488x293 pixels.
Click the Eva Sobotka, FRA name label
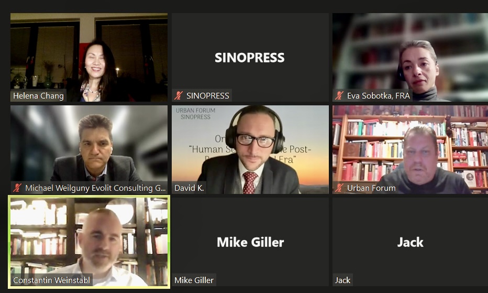click(x=379, y=96)
